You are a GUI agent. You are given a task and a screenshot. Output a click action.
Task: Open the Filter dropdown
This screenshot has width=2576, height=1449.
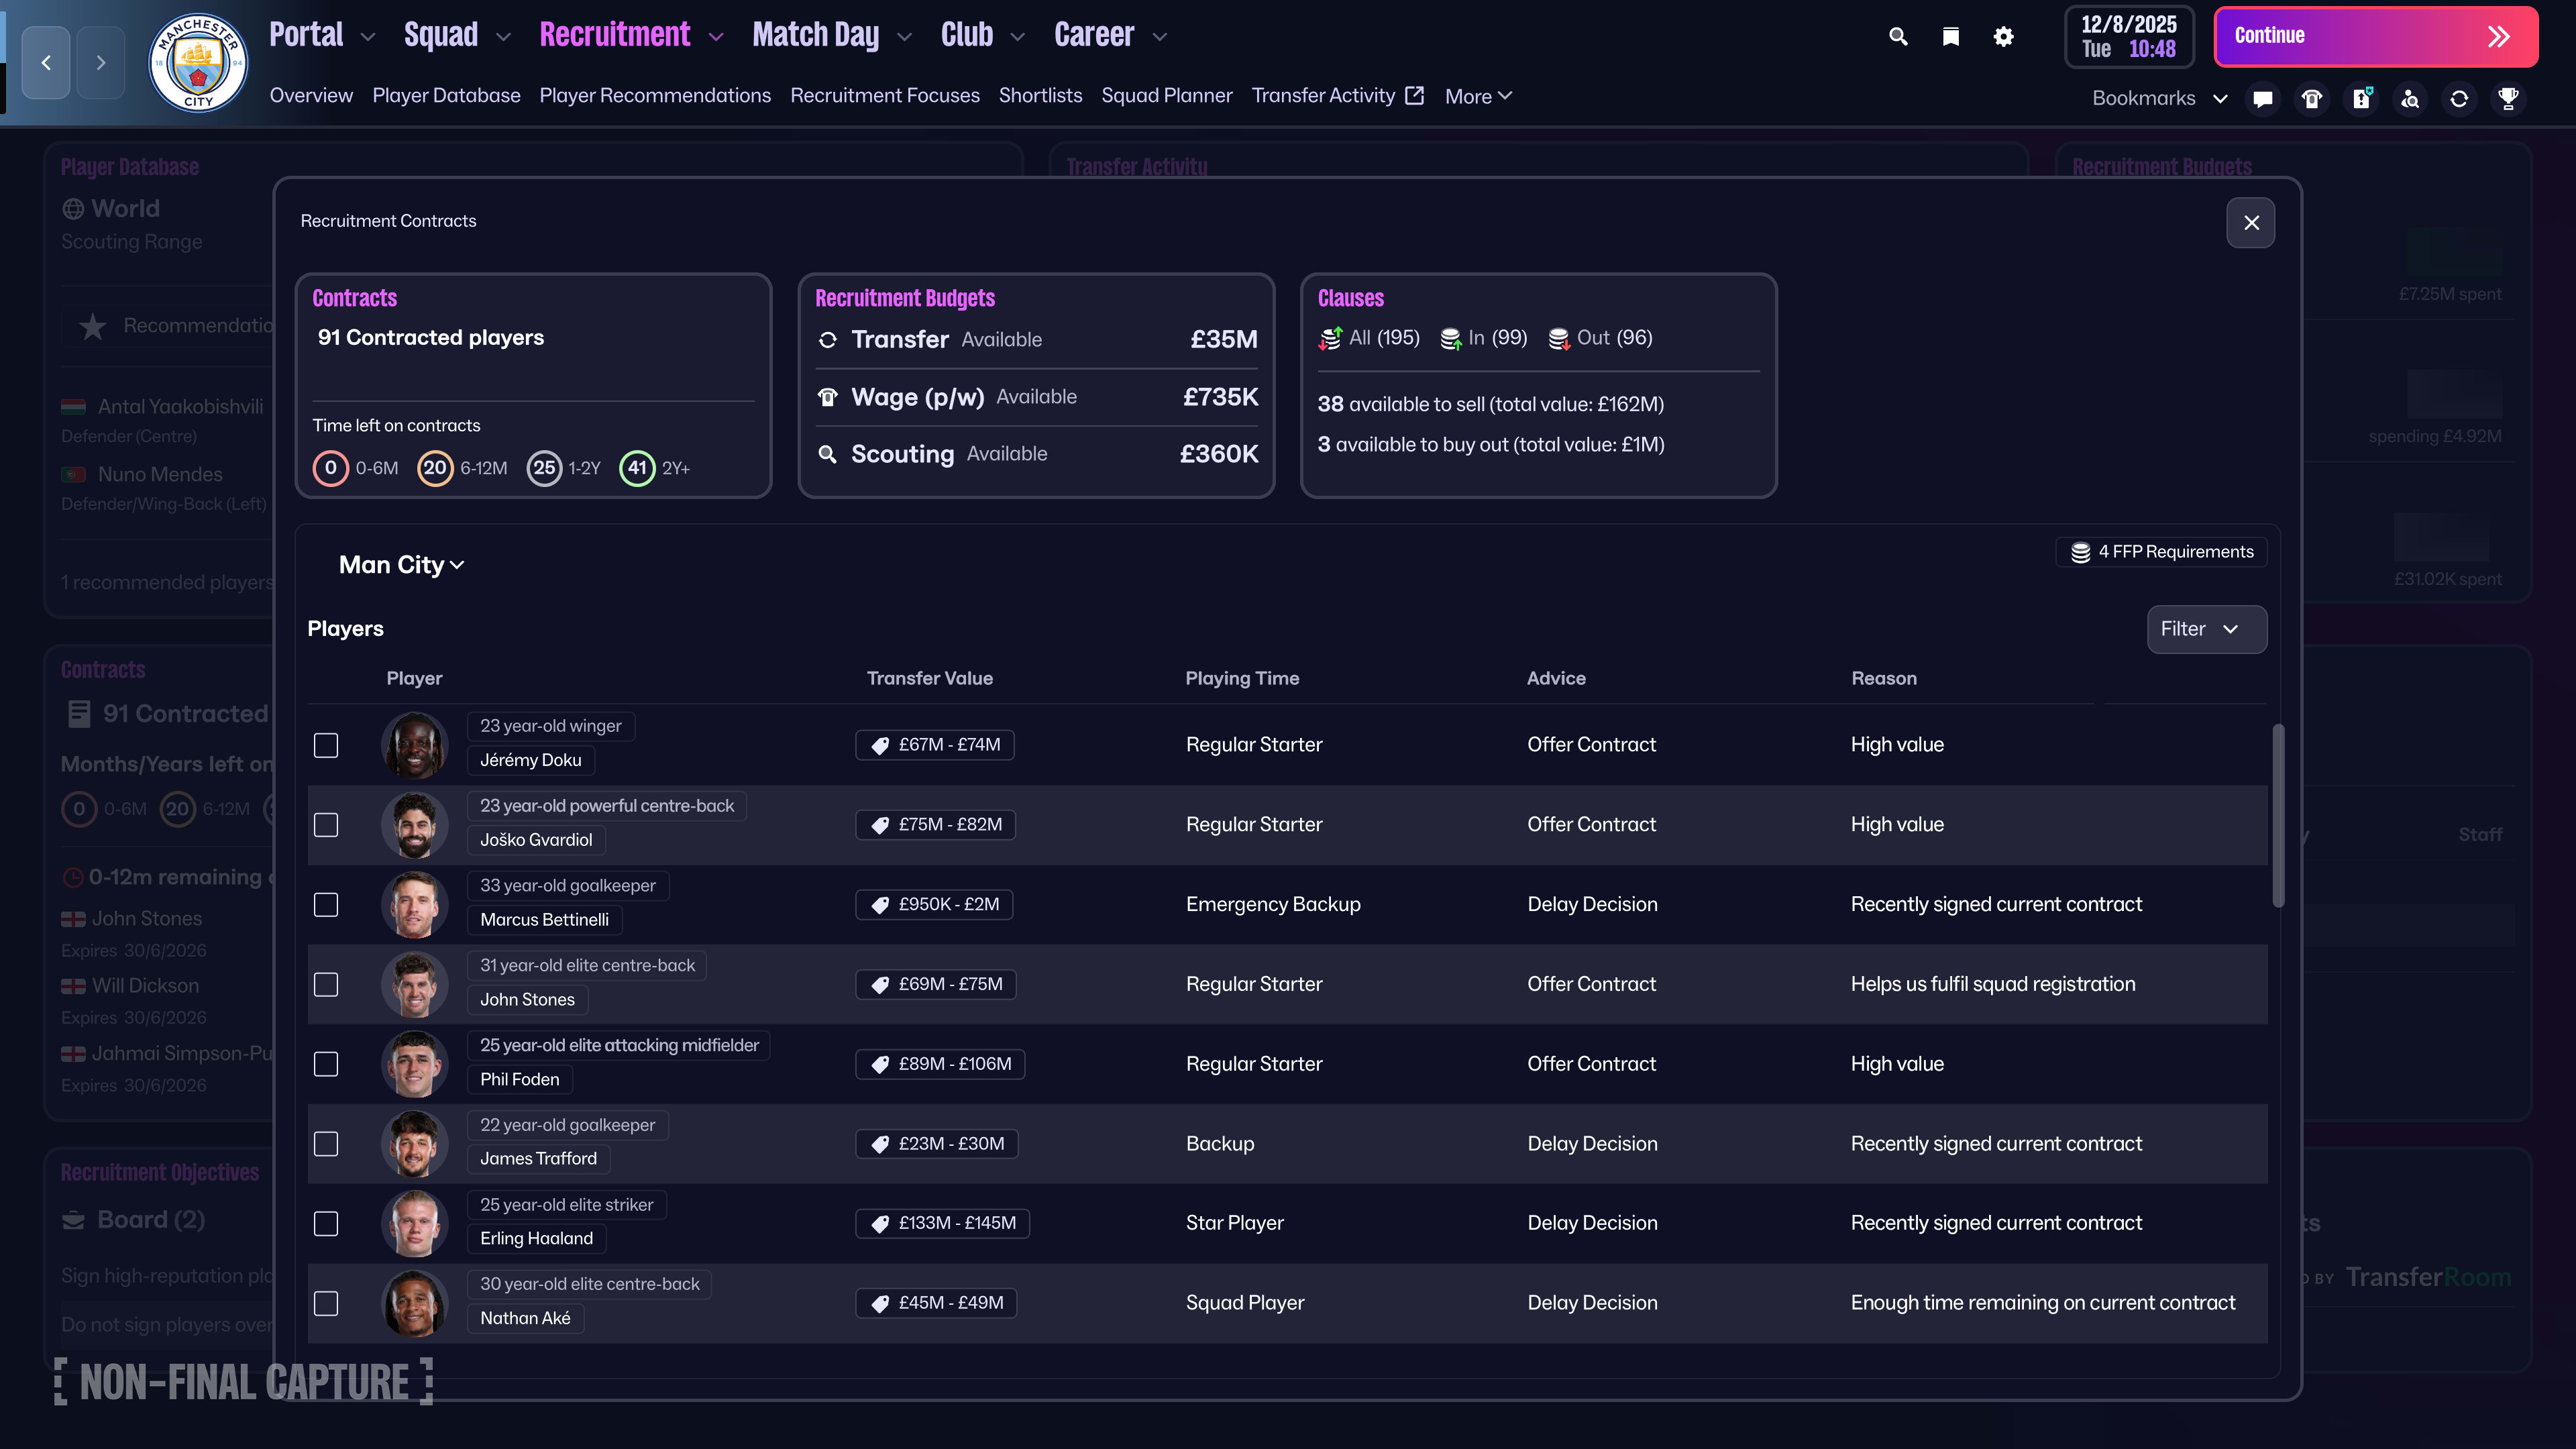click(2206, 629)
